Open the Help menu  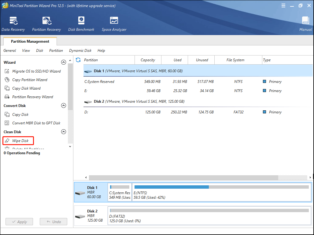(x=101, y=51)
